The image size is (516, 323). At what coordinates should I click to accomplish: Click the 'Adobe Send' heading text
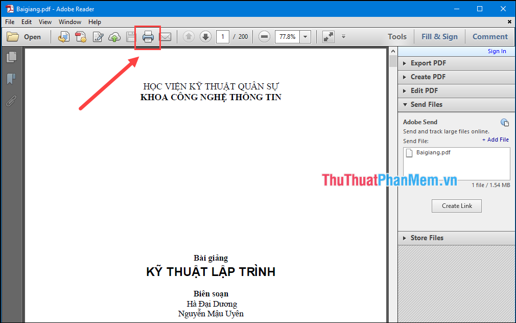[420, 122]
